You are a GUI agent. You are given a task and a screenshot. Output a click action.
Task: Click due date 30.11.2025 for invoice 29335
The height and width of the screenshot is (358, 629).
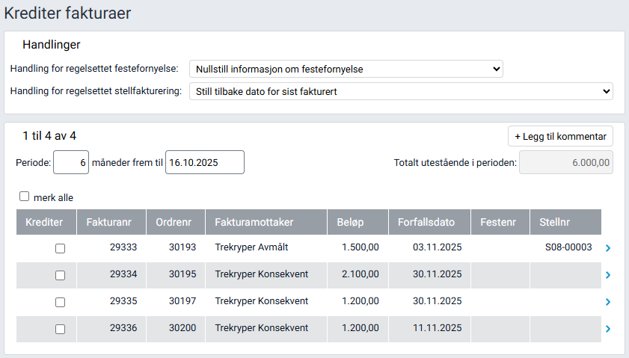coord(438,300)
